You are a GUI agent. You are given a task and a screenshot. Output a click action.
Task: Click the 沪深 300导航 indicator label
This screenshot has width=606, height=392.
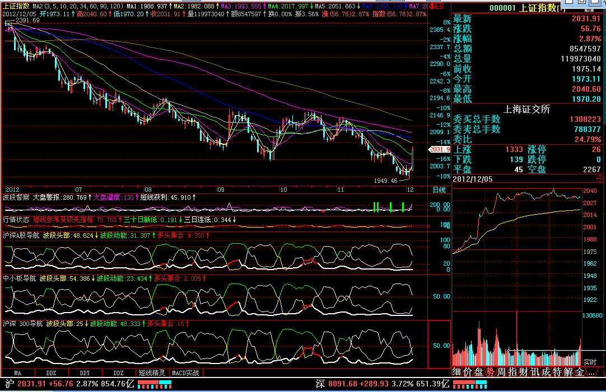point(22,324)
